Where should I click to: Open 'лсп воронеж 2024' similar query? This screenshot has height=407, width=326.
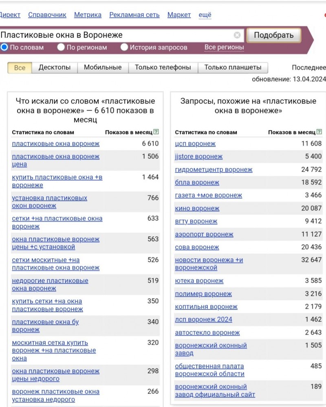tap(203, 319)
